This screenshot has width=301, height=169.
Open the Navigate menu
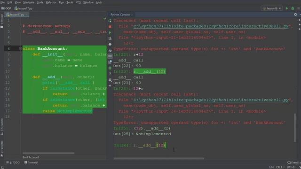click(29, 2)
